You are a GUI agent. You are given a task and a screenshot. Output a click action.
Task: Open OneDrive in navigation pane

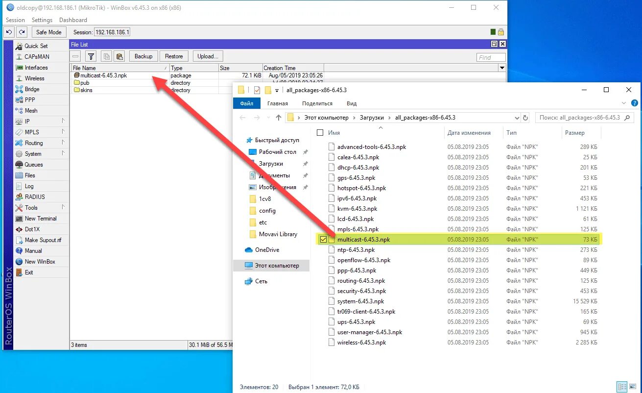267,250
